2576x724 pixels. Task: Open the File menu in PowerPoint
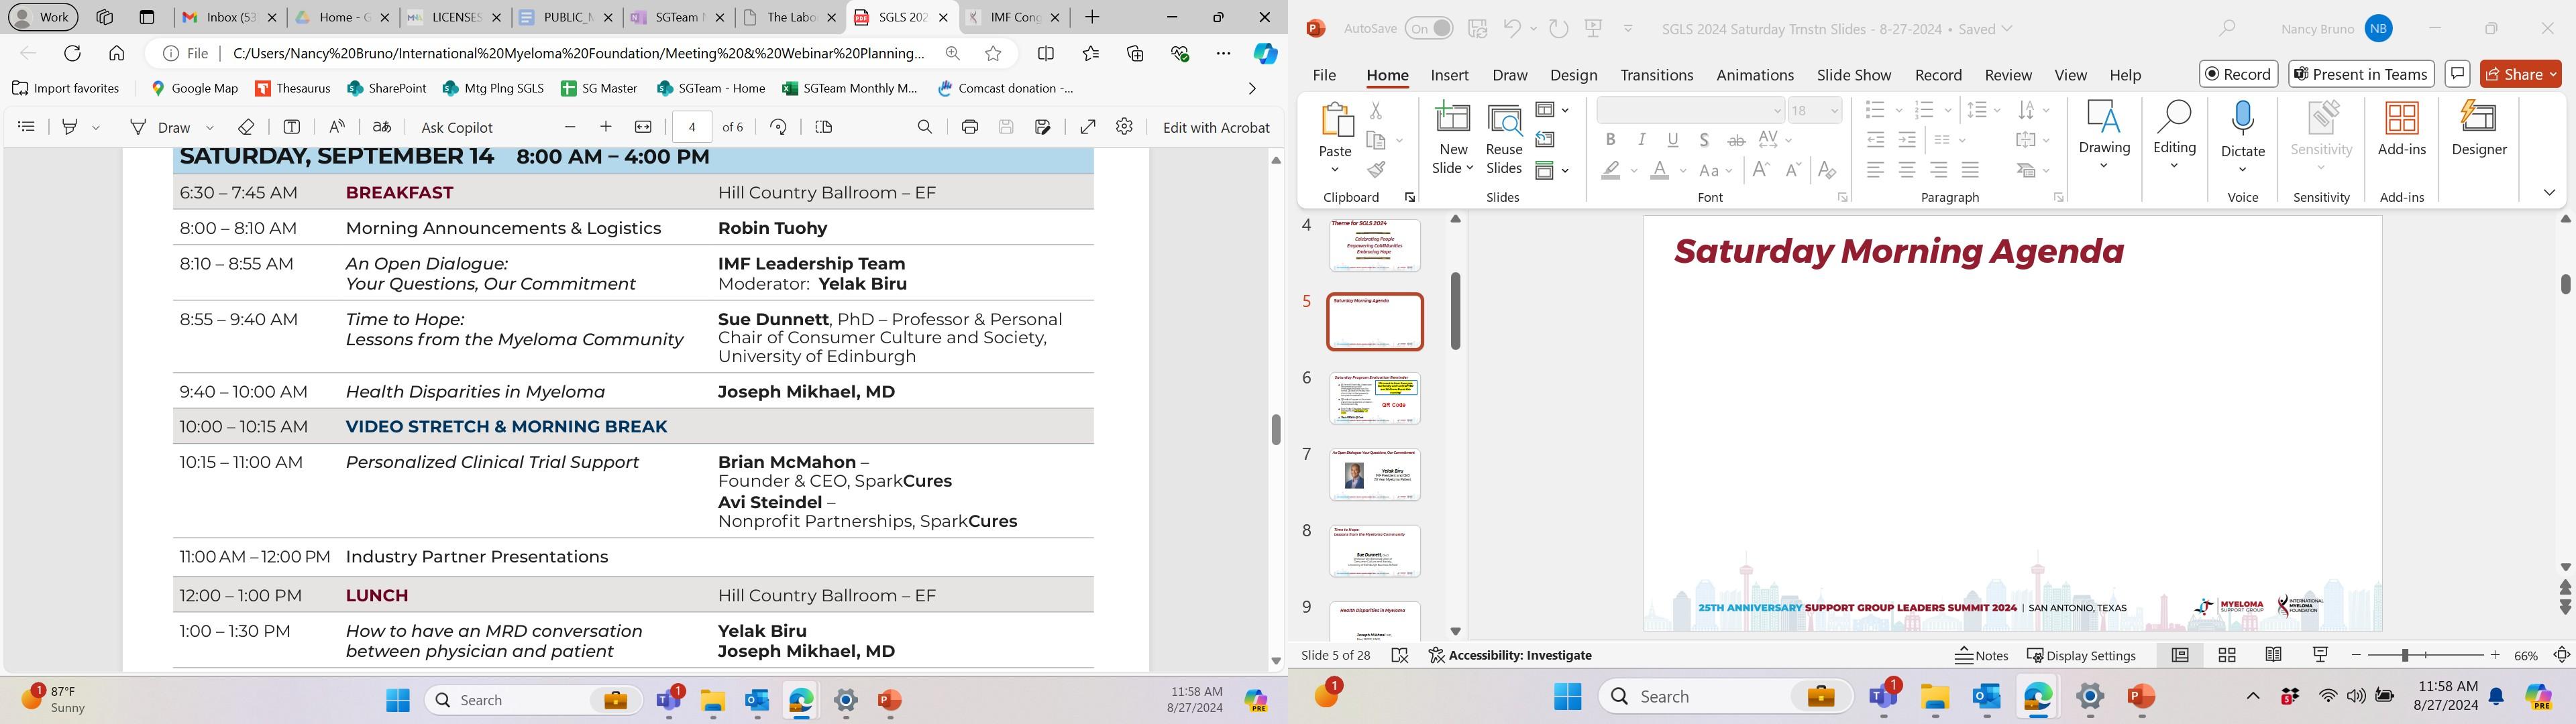pyautogui.click(x=1324, y=75)
